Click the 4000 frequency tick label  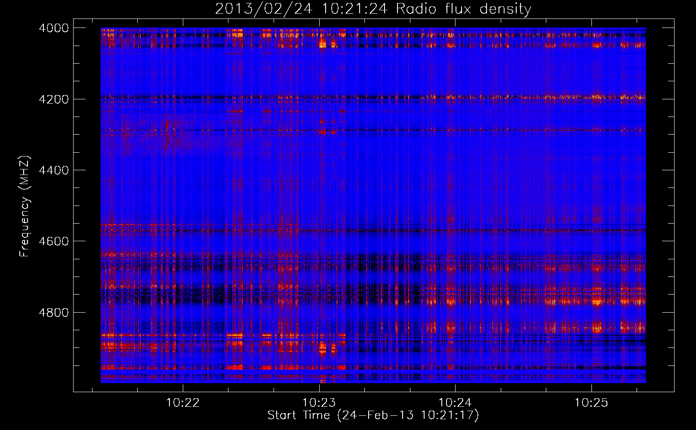tap(54, 28)
